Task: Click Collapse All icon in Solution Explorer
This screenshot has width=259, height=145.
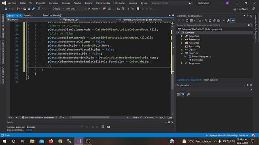Action: point(214,21)
